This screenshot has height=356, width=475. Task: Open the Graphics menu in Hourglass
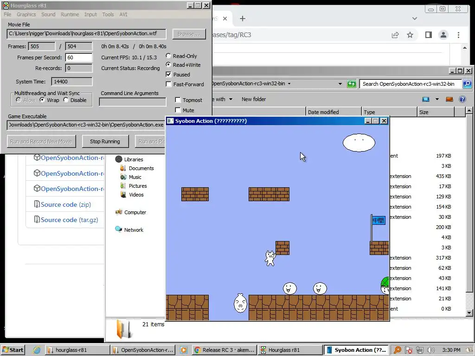coord(26,14)
